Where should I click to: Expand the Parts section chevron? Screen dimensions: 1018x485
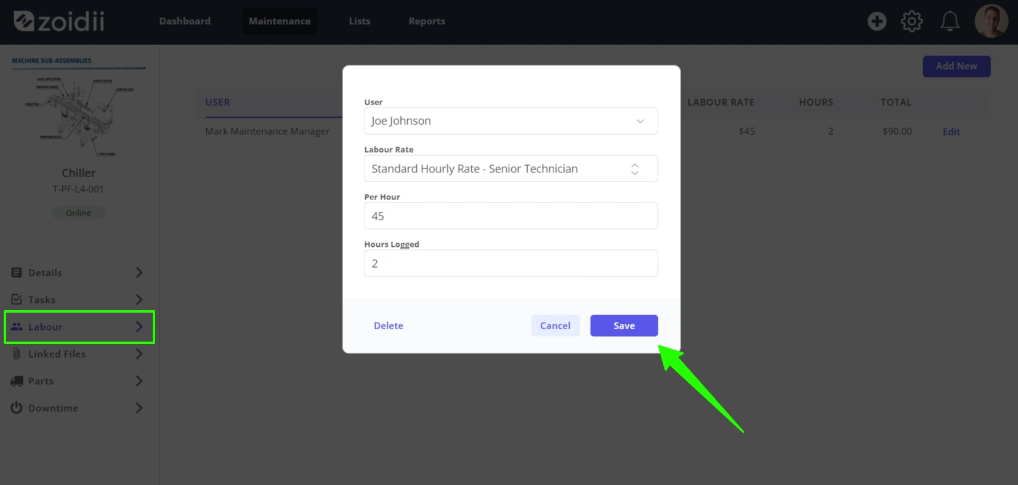tap(139, 381)
